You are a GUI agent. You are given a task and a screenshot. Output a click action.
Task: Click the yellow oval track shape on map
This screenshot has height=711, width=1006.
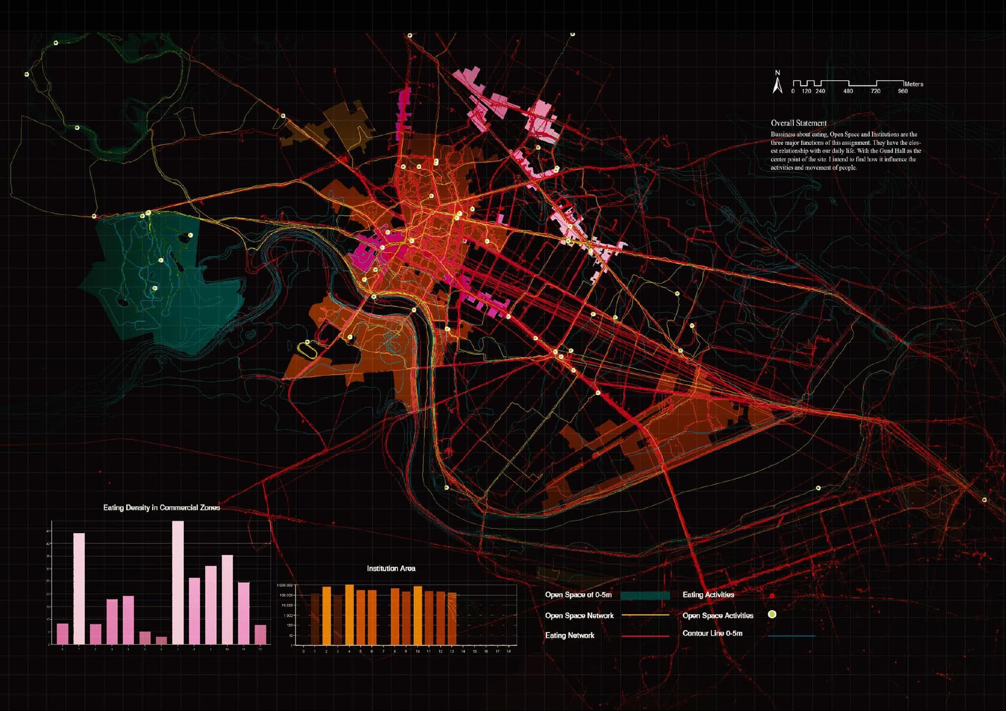pyautogui.click(x=307, y=350)
